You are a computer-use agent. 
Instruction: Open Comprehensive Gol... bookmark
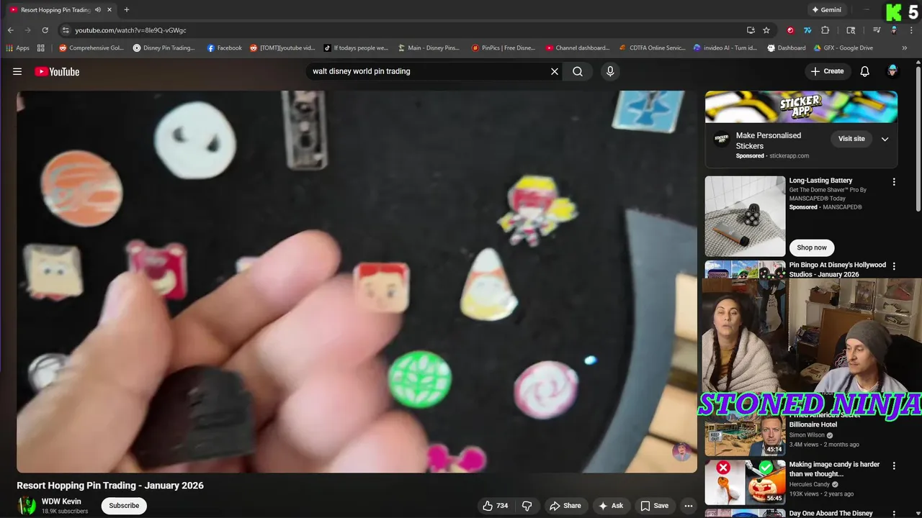pos(91,48)
